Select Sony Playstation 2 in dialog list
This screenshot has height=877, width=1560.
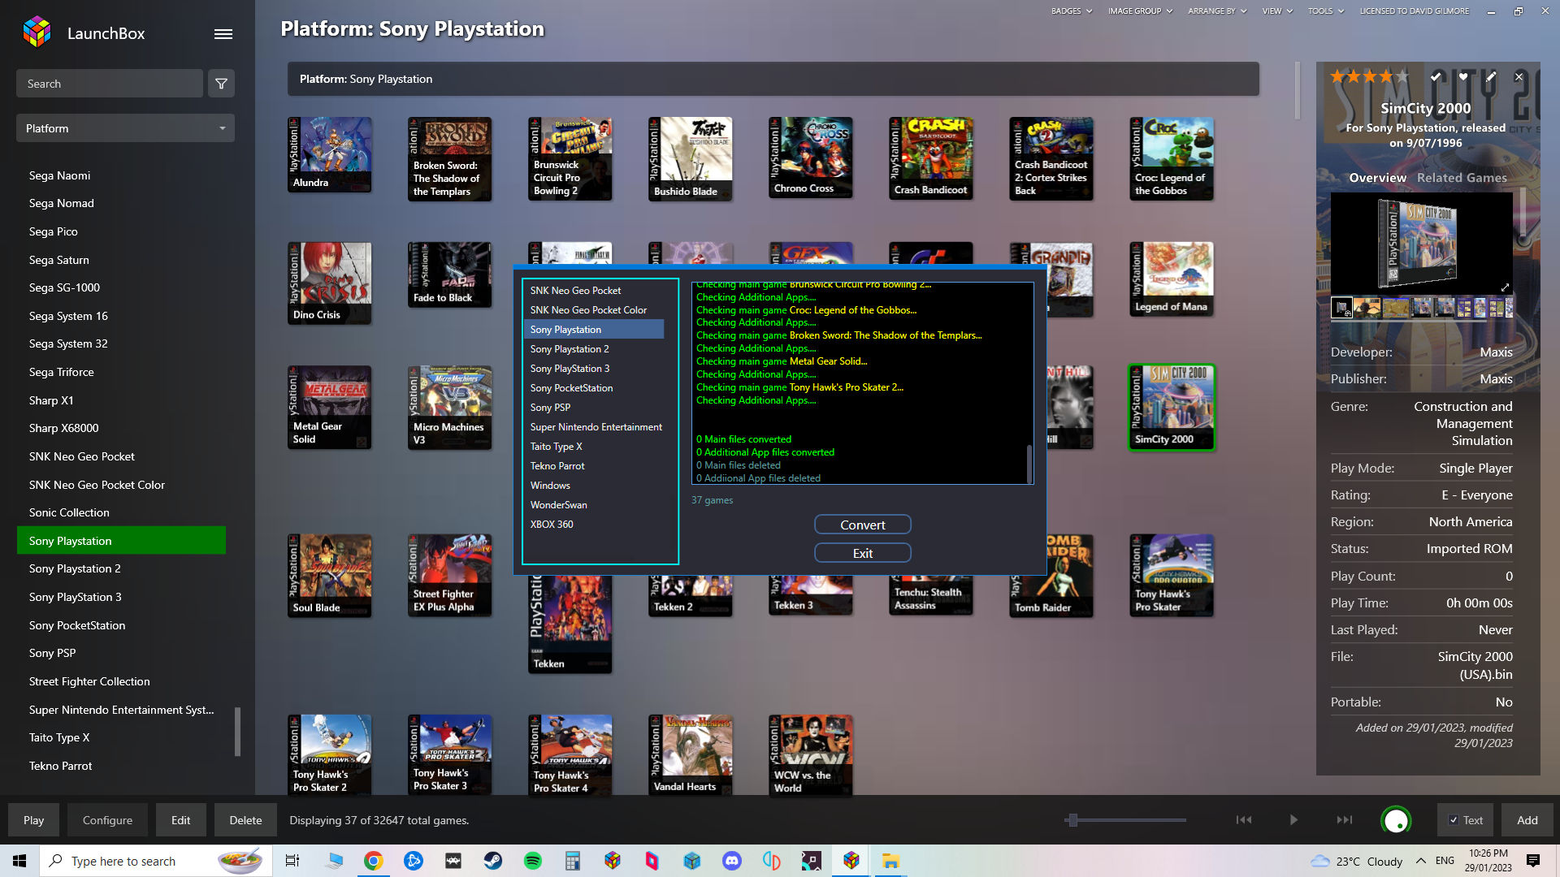click(593, 349)
